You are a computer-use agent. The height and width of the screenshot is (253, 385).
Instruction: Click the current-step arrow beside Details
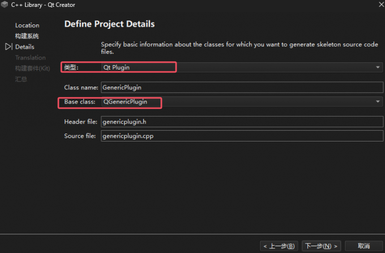click(8, 47)
